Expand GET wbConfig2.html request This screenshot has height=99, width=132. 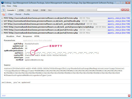(x=2, y=24)
